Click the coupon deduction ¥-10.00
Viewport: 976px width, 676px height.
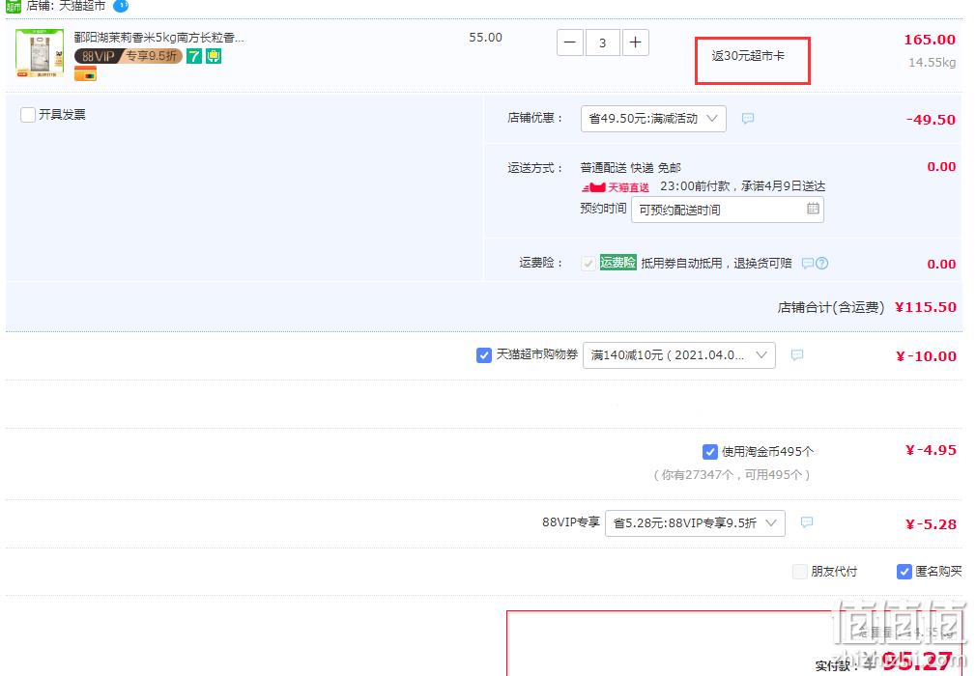(x=926, y=356)
